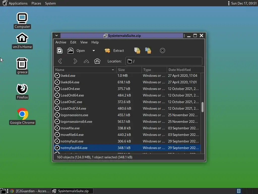The height and width of the screenshot is (194, 258).
Task: Select LoadOrdC64.exe file row
Action: [x=127, y=108]
